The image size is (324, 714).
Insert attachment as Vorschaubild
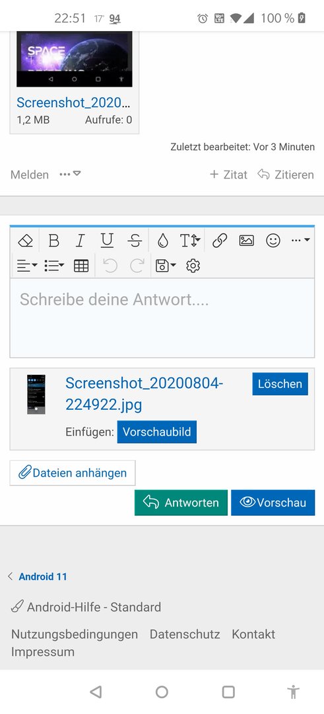coord(157,432)
